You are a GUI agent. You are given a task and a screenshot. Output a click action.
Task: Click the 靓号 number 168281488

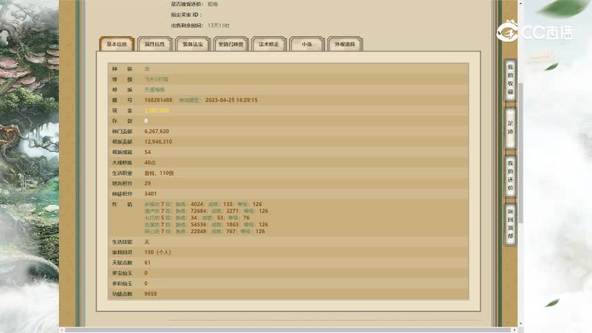click(158, 100)
